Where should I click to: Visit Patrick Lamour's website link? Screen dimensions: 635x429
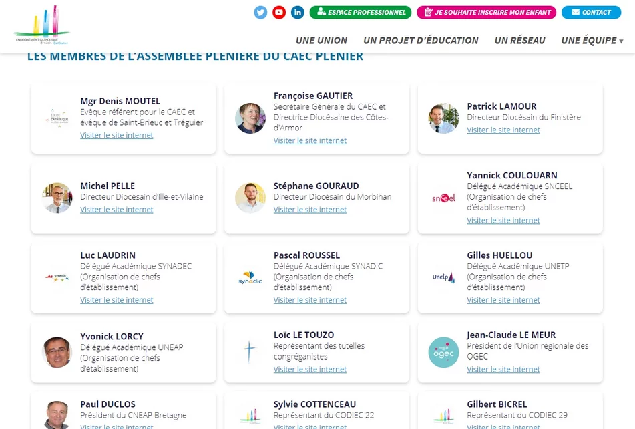(503, 130)
